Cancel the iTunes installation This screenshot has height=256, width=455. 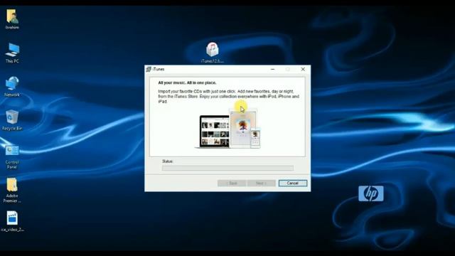(x=293, y=183)
